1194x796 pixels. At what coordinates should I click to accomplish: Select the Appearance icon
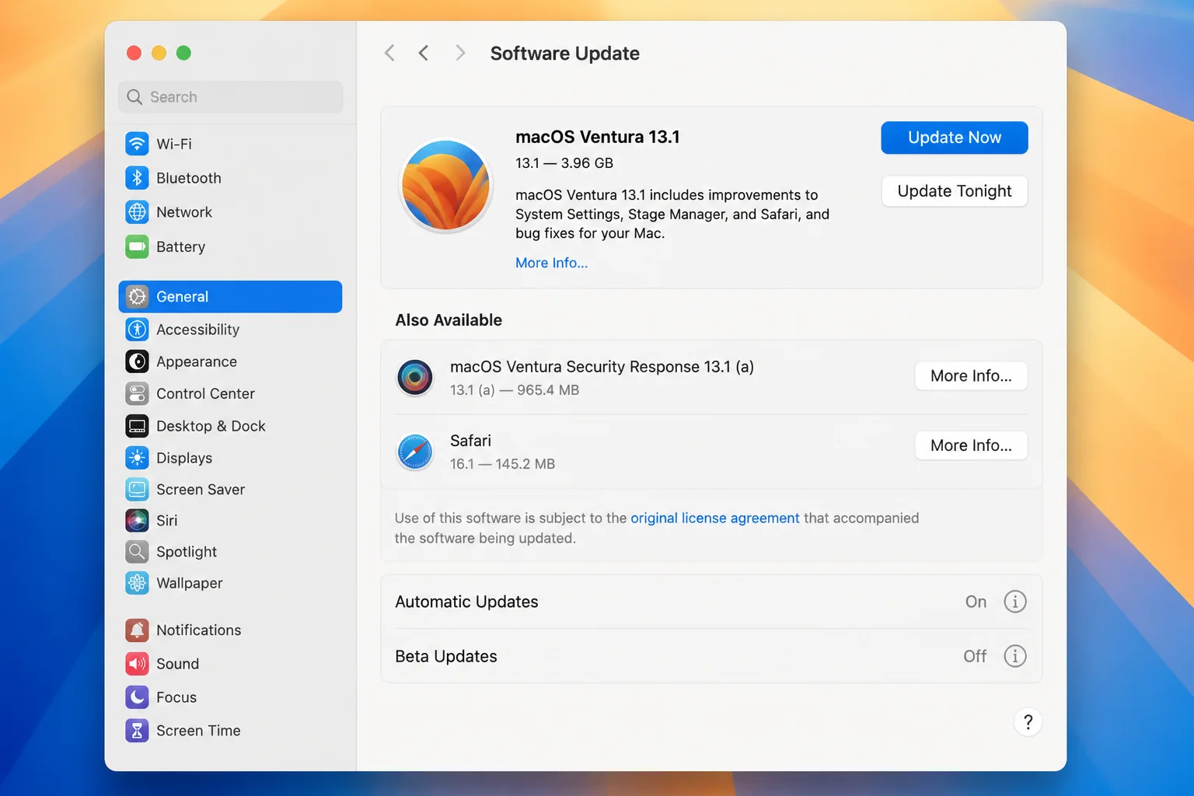[138, 361]
